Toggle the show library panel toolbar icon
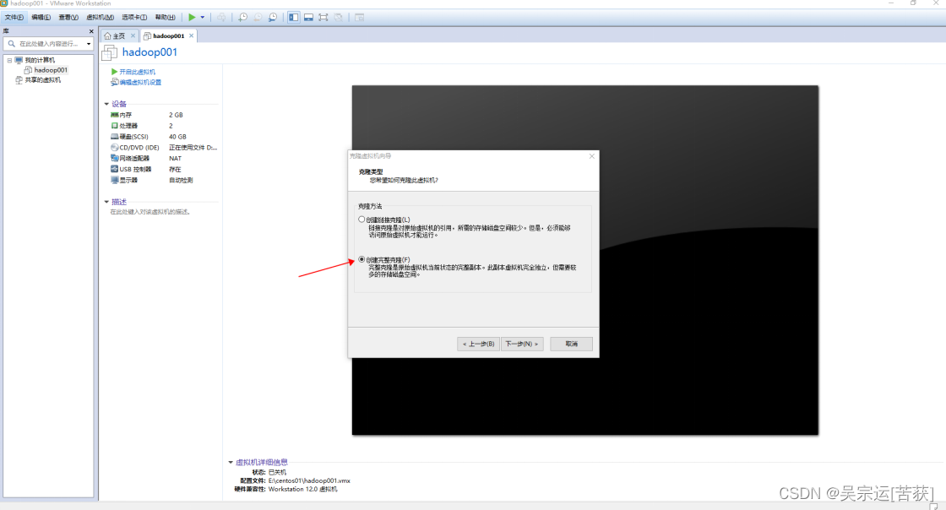 coord(293,18)
